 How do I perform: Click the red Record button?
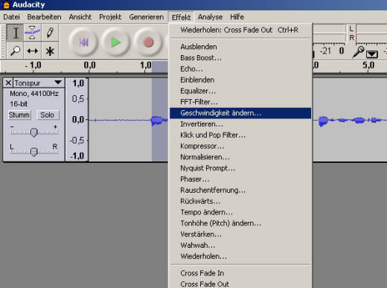tap(148, 42)
